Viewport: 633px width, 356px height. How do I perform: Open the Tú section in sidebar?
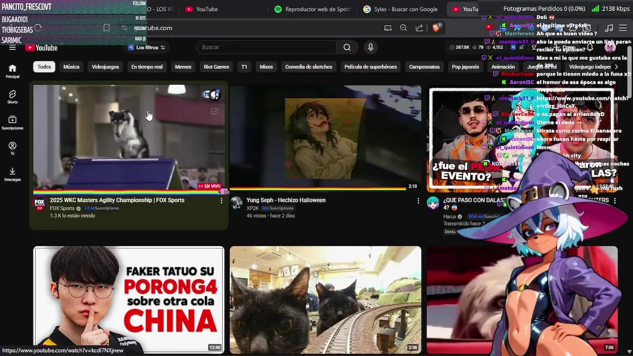12,149
